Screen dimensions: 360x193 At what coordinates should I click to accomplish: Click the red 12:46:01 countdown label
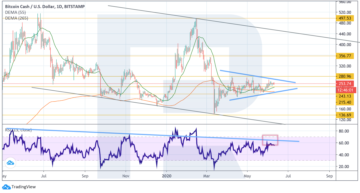(345, 90)
